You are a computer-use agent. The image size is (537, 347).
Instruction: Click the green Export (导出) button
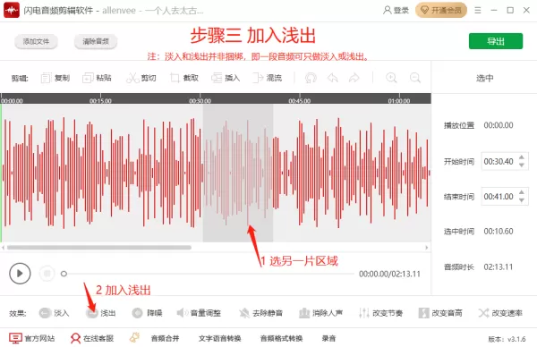pyautogui.click(x=496, y=41)
